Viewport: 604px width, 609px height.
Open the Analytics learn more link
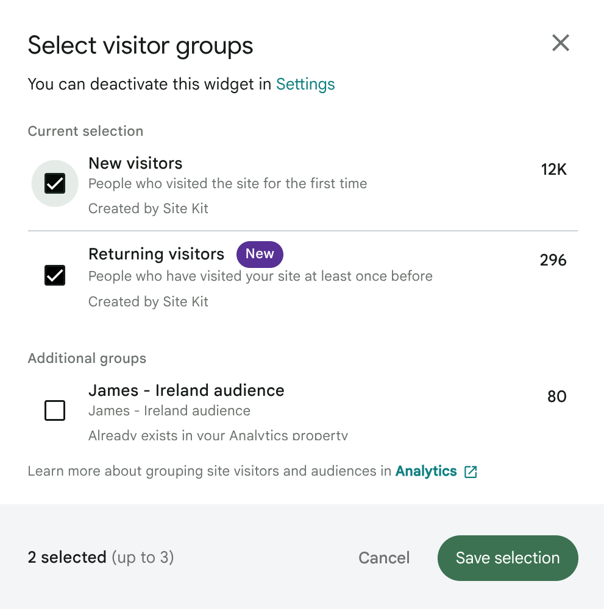[426, 471]
